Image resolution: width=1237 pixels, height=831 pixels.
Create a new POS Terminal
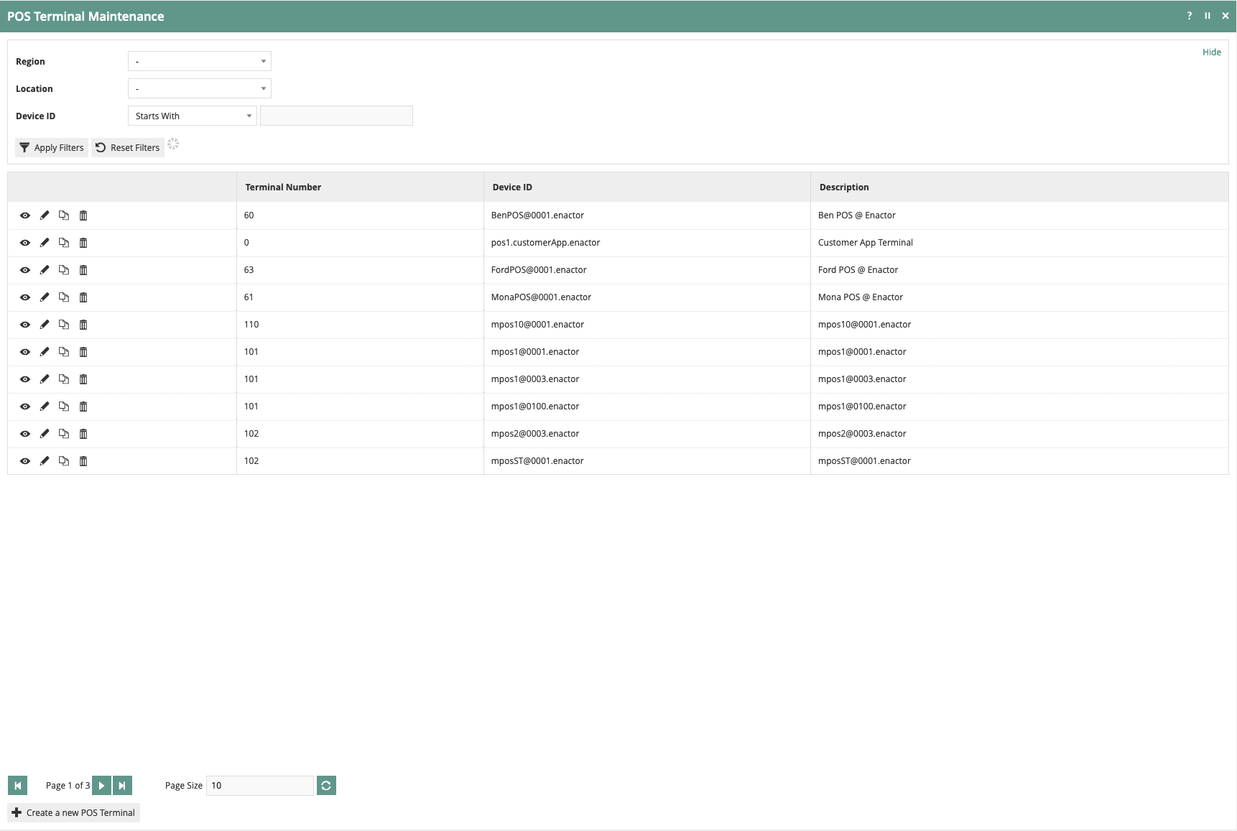pos(73,812)
